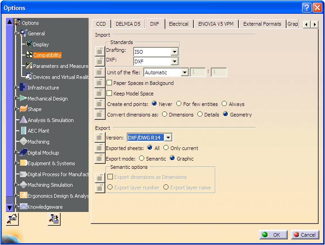Select the DXF tab
Viewport: 325px width, 245px height.
(155, 23)
